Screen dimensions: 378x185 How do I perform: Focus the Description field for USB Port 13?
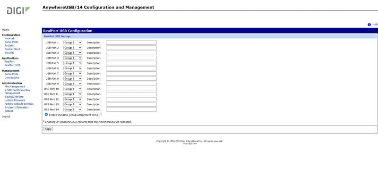(x=131, y=104)
